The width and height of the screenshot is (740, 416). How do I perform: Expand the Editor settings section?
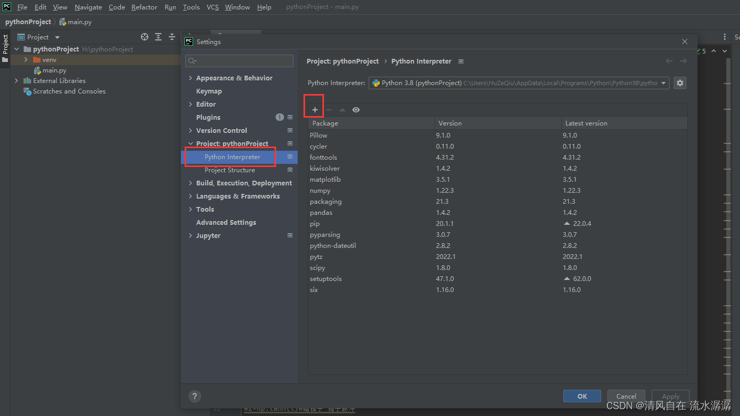click(x=190, y=104)
